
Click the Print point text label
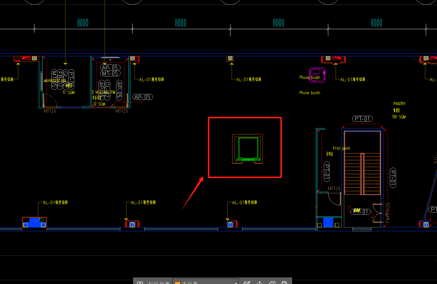click(342, 148)
